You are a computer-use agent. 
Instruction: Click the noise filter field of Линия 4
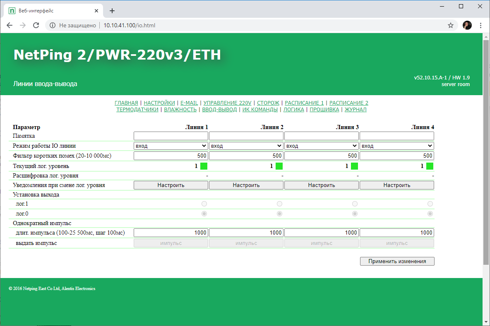click(x=397, y=156)
